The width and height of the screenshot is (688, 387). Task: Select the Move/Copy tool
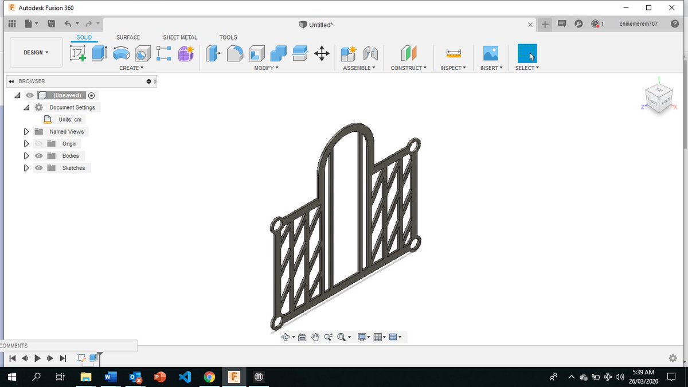click(322, 53)
